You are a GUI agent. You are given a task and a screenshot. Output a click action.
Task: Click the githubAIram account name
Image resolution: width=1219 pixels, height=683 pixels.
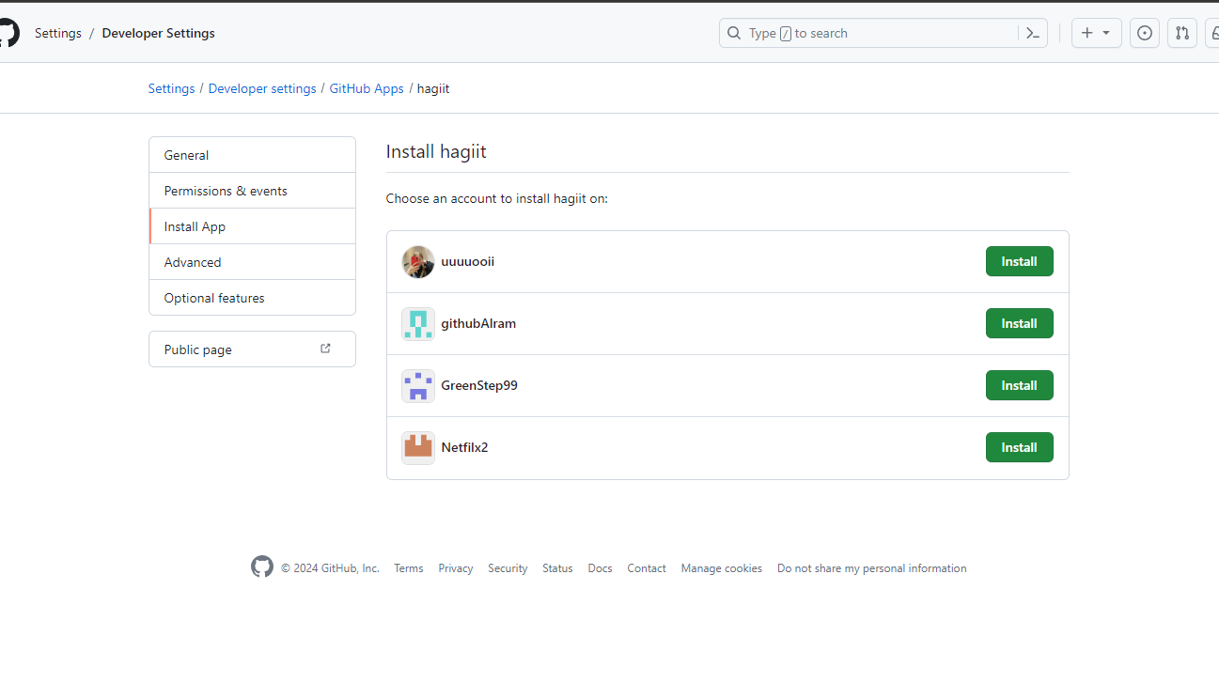pos(478,323)
